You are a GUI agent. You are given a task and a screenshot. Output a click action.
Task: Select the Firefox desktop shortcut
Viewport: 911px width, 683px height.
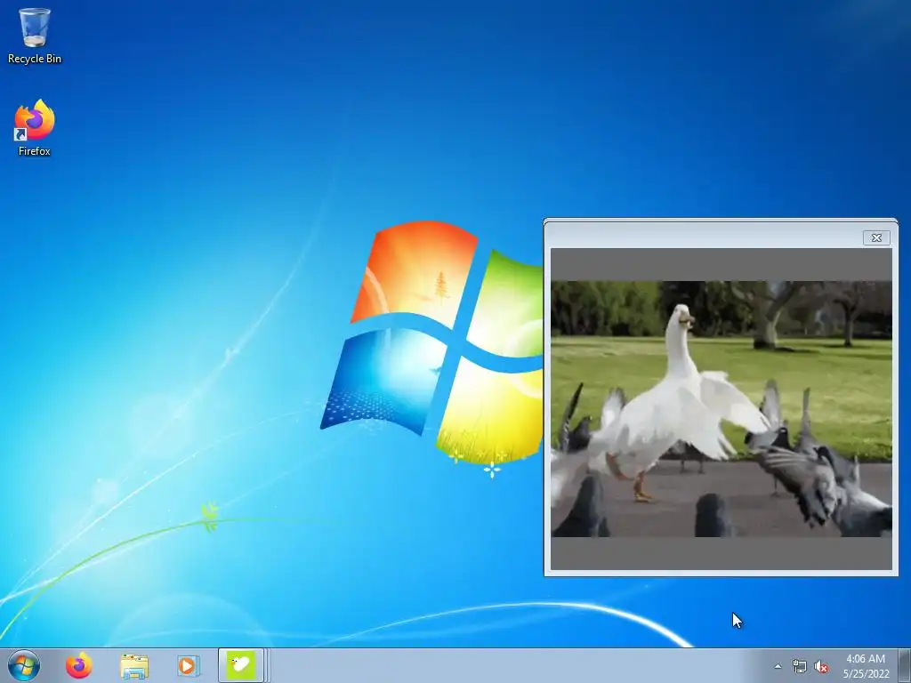click(35, 128)
